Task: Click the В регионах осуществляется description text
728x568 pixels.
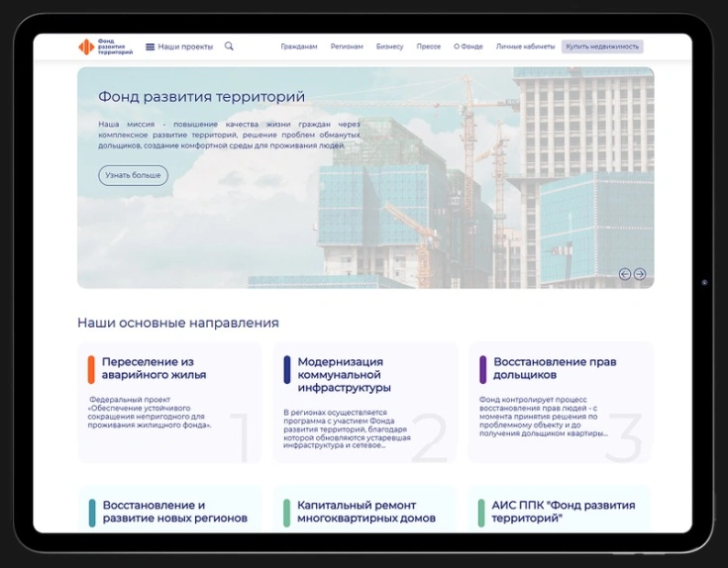Action: [x=347, y=428]
